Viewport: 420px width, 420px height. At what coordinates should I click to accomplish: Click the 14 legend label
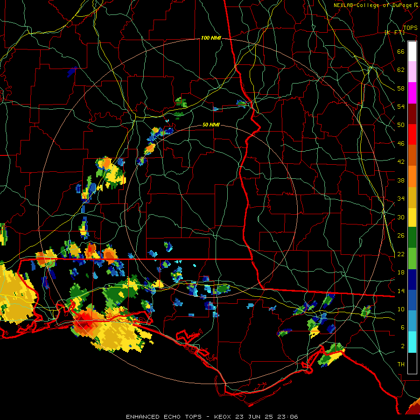point(401,291)
